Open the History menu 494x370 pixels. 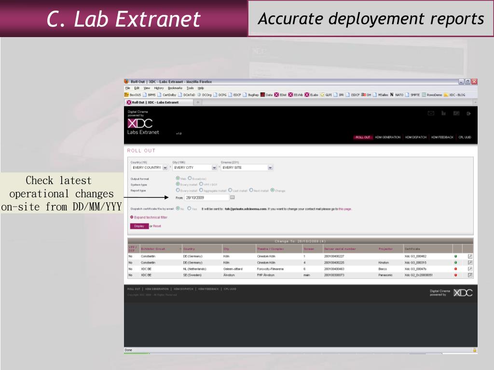click(159, 88)
